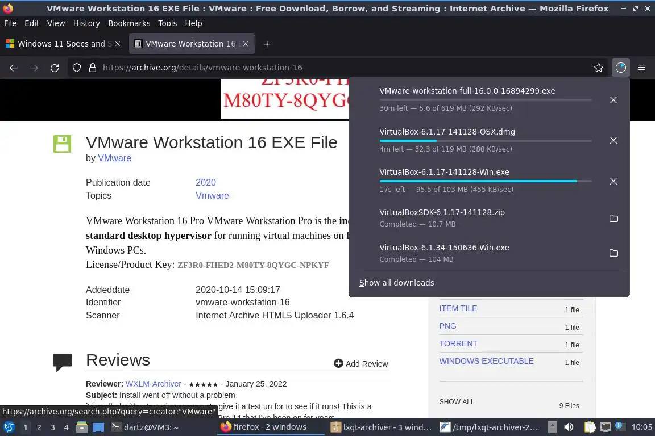Open folder containing VirtualBox-6.1.34 Win.exe

(613, 253)
